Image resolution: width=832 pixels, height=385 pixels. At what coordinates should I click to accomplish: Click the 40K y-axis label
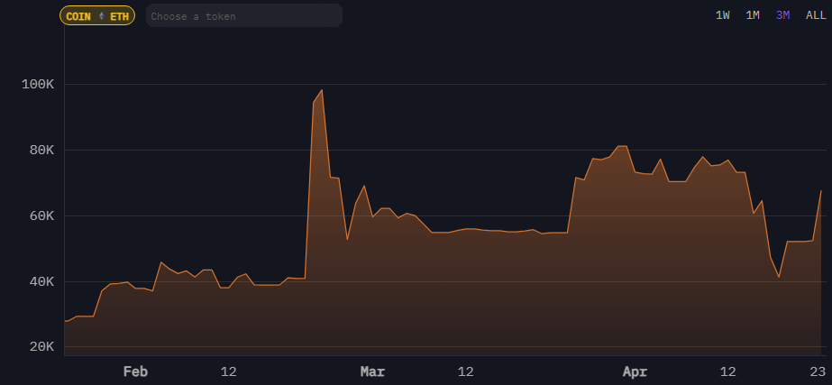(41, 282)
